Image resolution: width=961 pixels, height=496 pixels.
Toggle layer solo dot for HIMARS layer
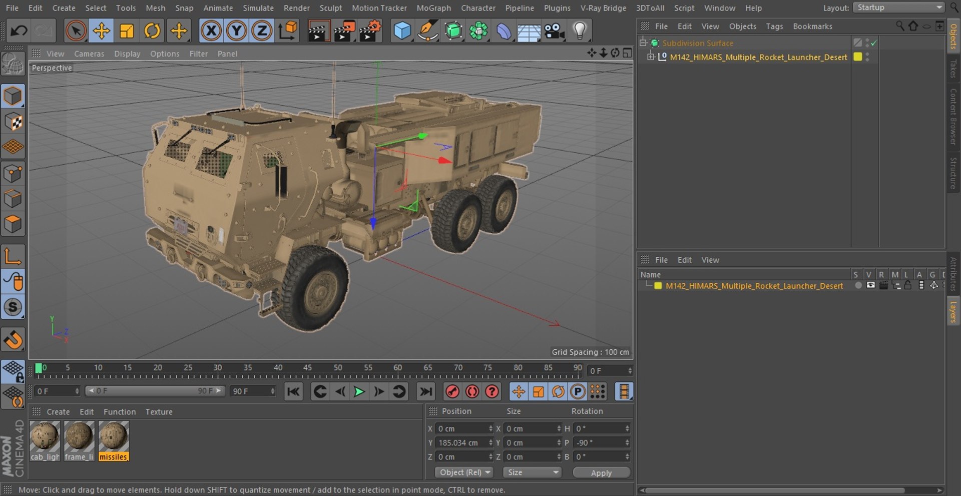click(858, 285)
